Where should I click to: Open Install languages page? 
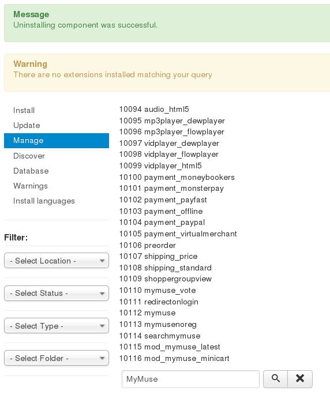click(44, 201)
